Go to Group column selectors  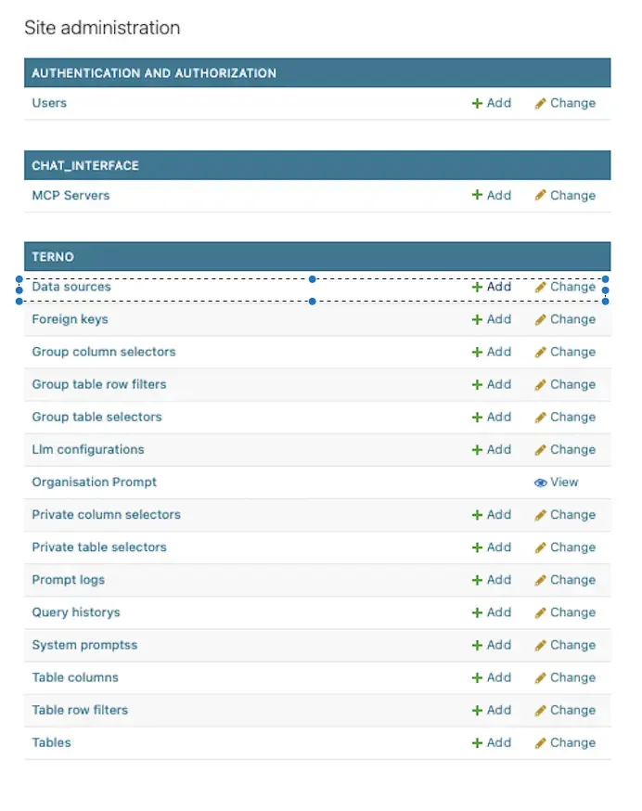click(x=104, y=353)
